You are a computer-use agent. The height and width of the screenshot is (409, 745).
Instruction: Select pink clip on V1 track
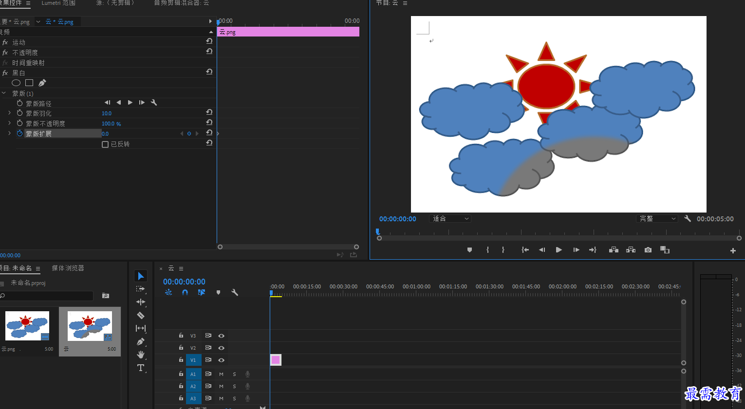pos(276,360)
